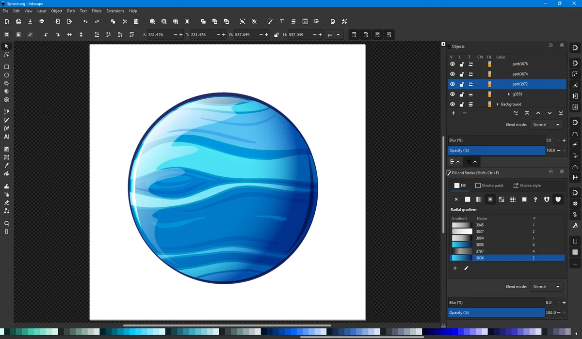Viewport: 582px width, 339px height.
Task: Select the path3874 object row
Action: [x=519, y=74]
